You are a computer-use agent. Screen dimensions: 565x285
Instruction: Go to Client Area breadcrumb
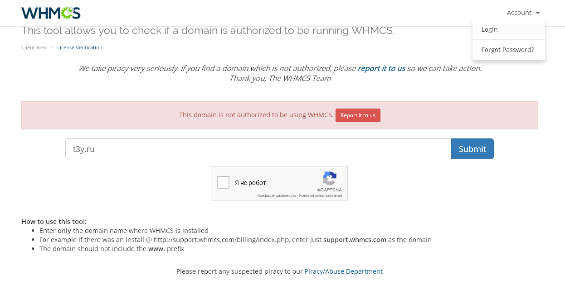(34, 47)
